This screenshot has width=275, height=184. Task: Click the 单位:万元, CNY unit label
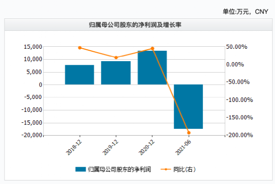(246, 11)
